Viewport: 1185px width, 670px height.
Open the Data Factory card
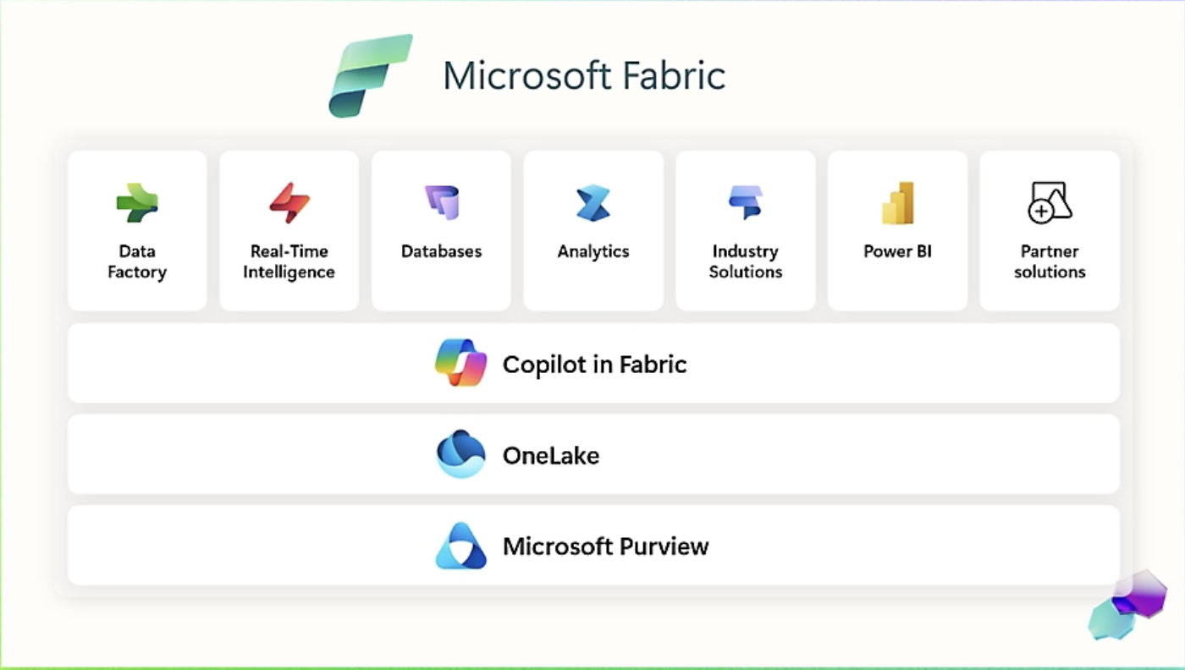point(136,230)
